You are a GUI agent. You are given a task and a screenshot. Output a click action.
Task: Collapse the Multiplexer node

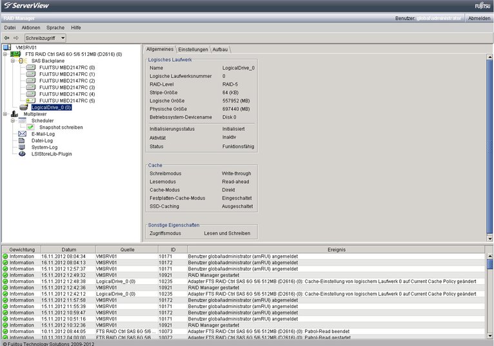(5, 114)
